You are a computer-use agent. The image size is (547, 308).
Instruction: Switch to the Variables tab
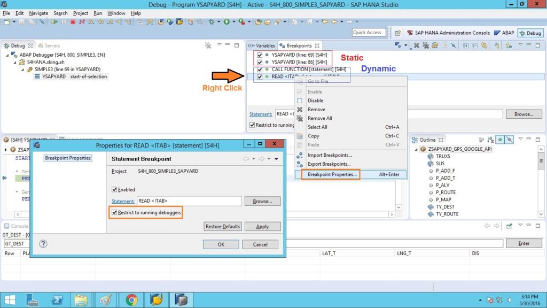pyautogui.click(x=265, y=45)
